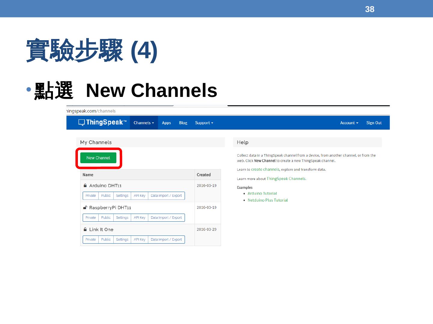This screenshot has height=324, width=433.
Task: Open Private view for Arduino DHT11
Action: 91,196
